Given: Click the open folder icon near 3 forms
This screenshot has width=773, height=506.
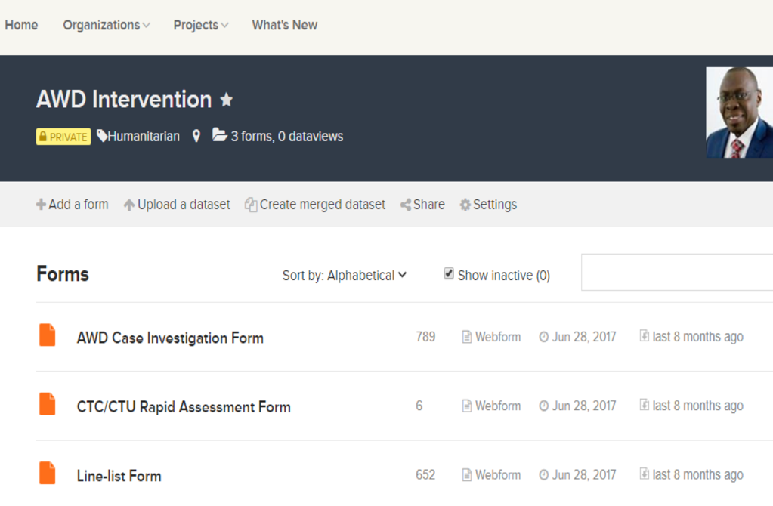Looking at the screenshot, I should pyautogui.click(x=219, y=134).
